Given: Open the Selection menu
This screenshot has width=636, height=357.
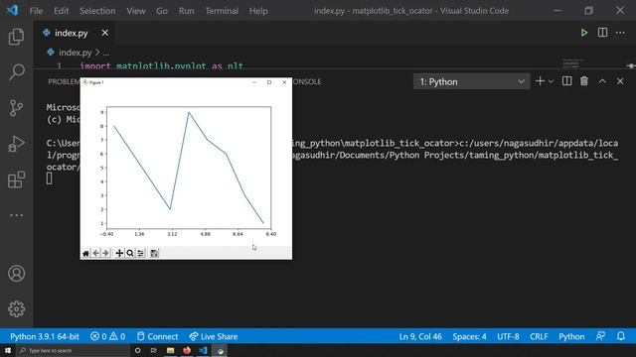Looking at the screenshot, I should (x=97, y=11).
